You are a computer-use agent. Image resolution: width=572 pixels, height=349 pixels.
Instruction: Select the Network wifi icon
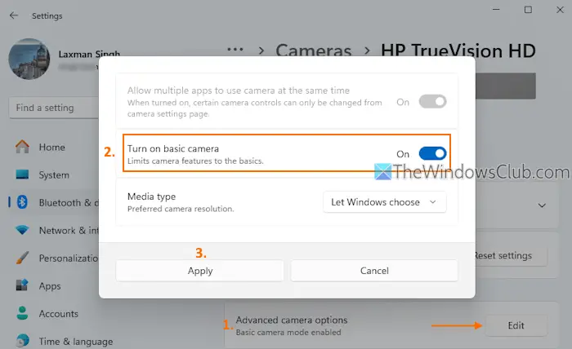click(22, 230)
